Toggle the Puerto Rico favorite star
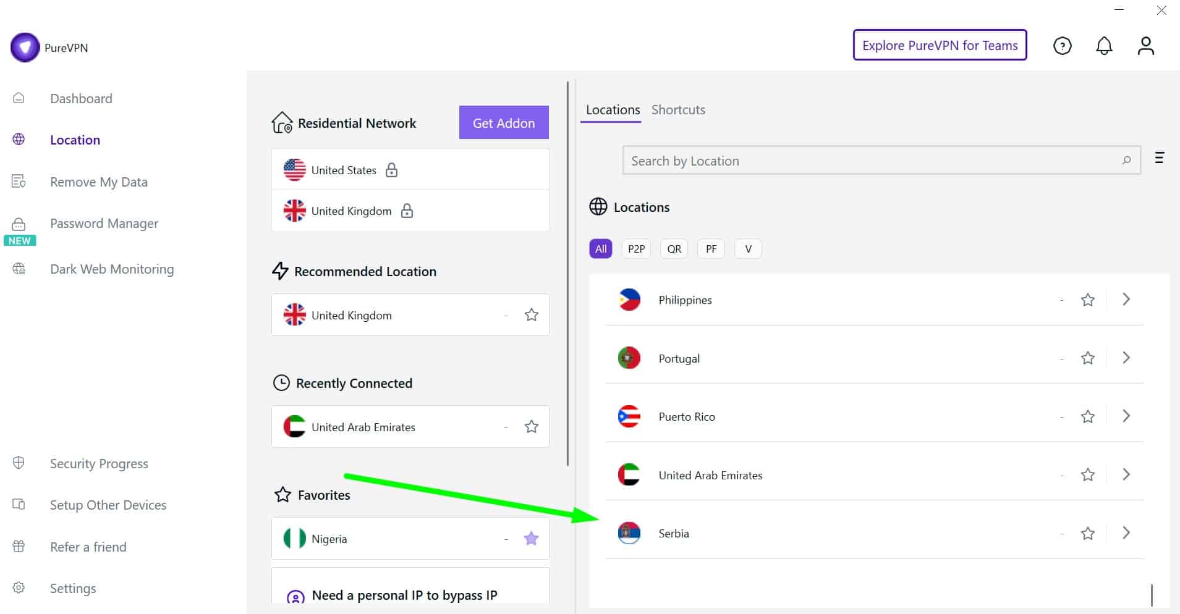 pyautogui.click(x=1088, y=416)
